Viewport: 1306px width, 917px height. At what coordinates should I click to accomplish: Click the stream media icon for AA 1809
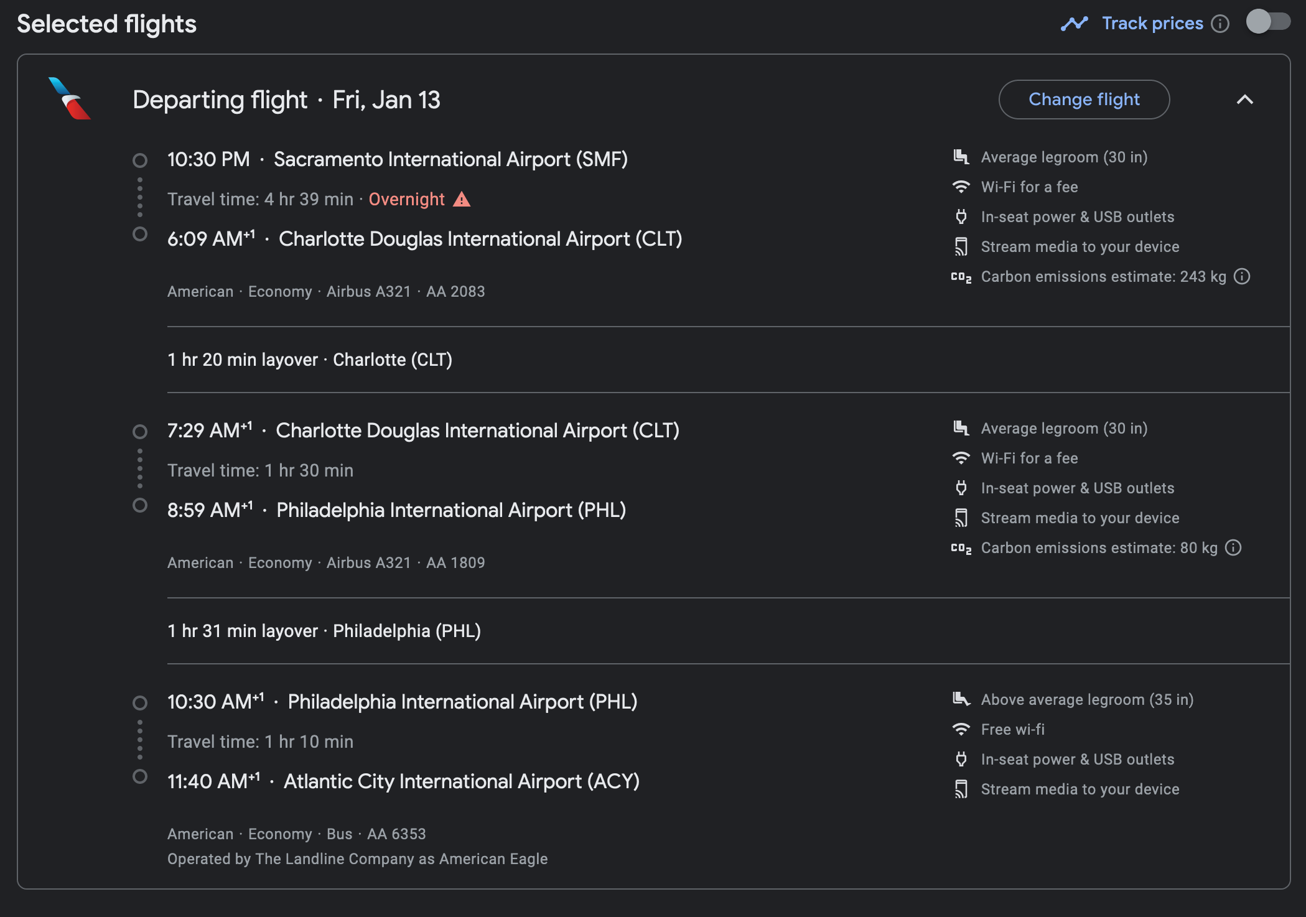tap(961, 518)
